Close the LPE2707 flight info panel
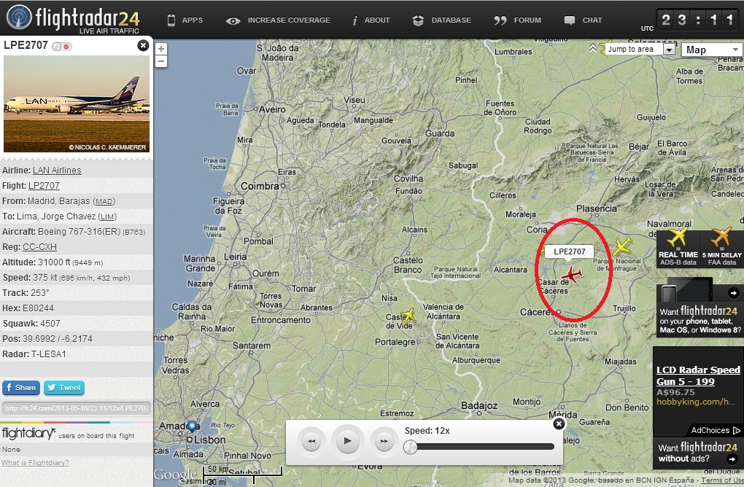 [x=143, y=45]
